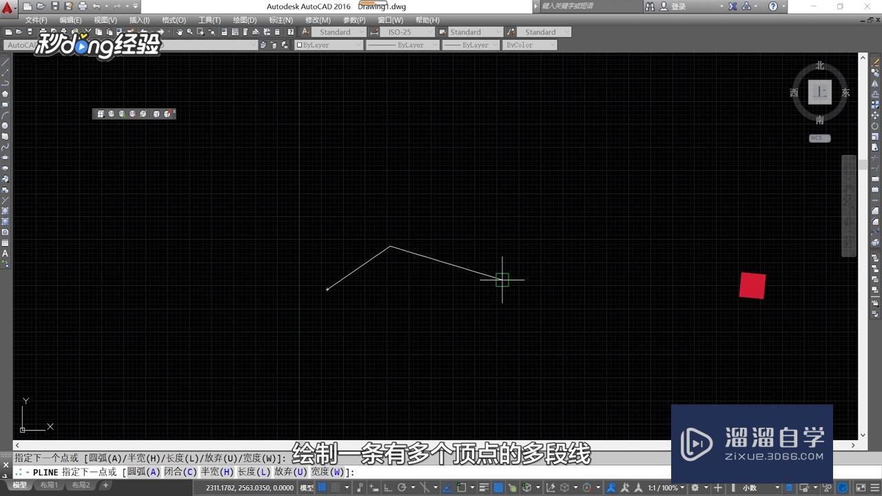Open annotation scale 1:1/100% dropdown

[x=666, y=488]
